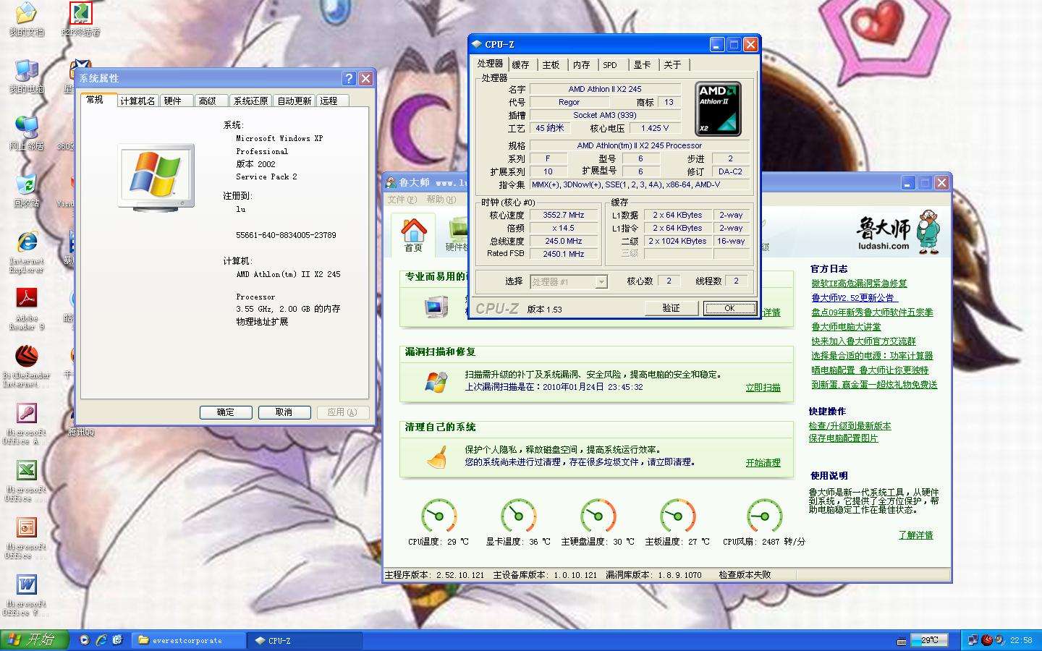1042x651 pixels.
Task: Open 文件 menu in 鲁大师
Action: click(402, 200)
